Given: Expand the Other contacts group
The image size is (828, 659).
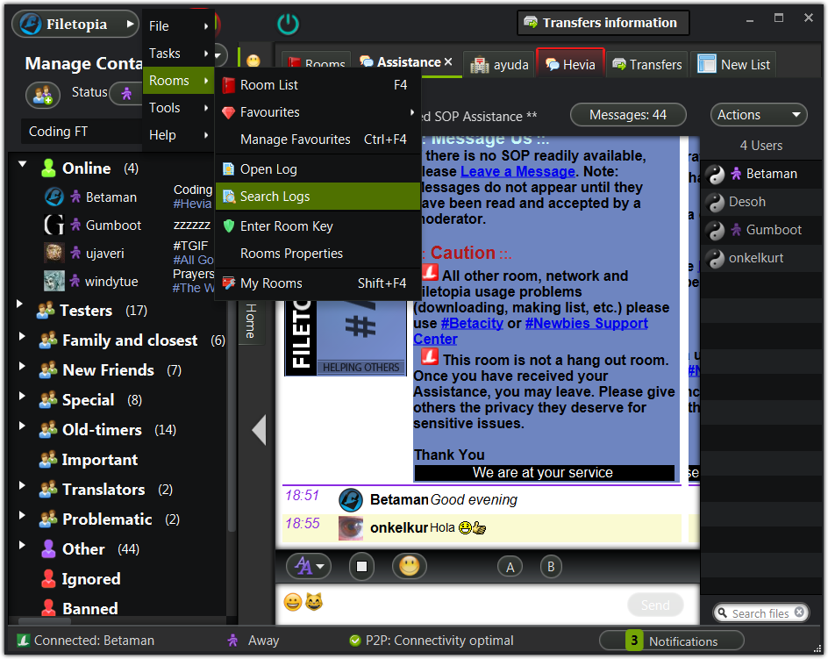Looking at the screenshot, I should (22, 545).
